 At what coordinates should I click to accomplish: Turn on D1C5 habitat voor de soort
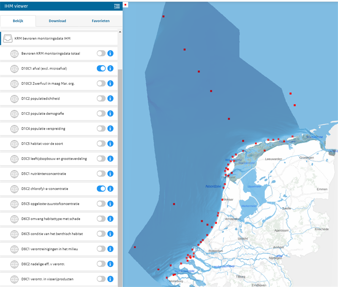click(x=101, y=143)
